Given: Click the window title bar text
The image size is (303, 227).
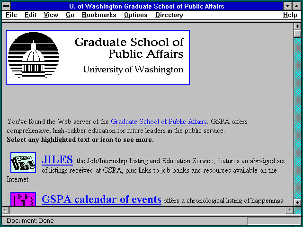Looking at the screenshot, I should click(147, 6).
